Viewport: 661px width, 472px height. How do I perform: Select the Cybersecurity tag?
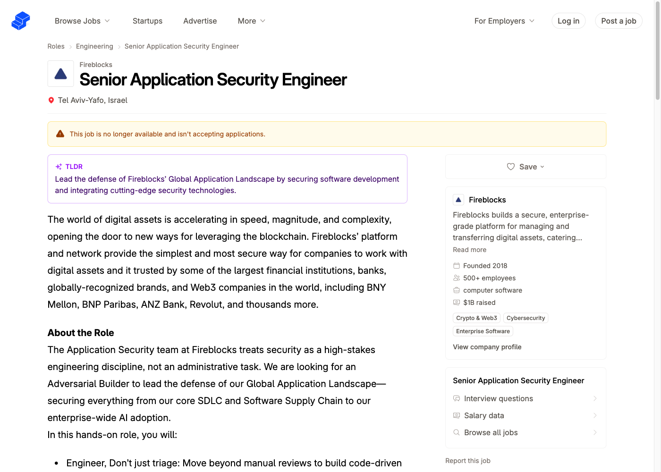click(x=525, y=318)
